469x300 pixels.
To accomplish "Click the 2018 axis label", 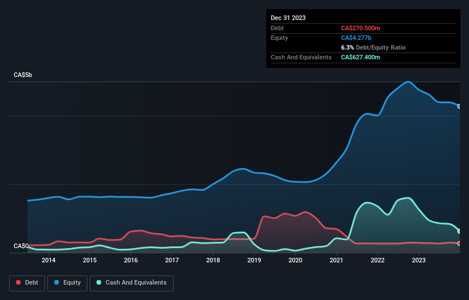I will point(213,260).
